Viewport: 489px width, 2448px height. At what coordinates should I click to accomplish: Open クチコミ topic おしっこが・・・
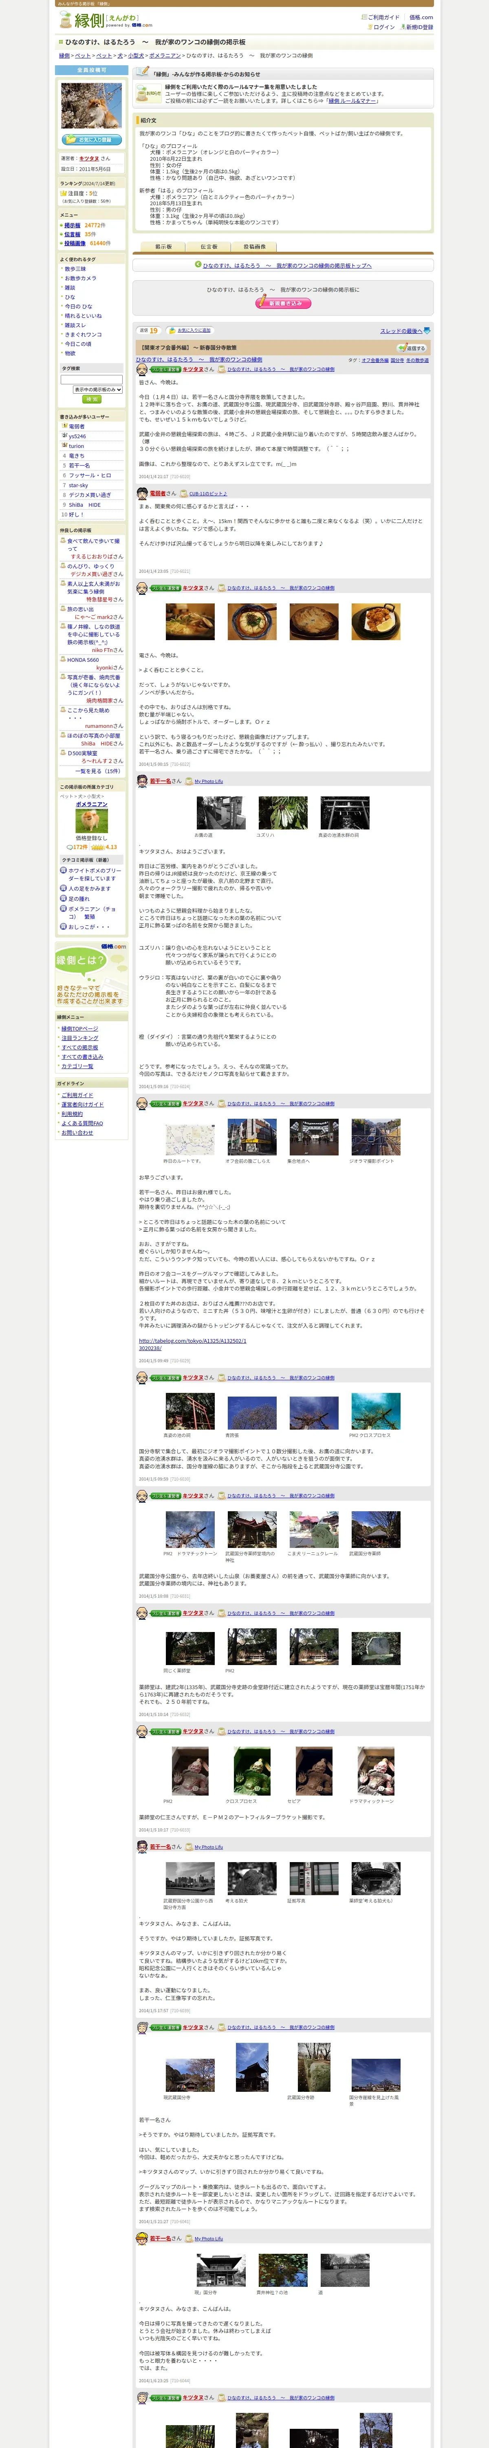tap(89, 927)
